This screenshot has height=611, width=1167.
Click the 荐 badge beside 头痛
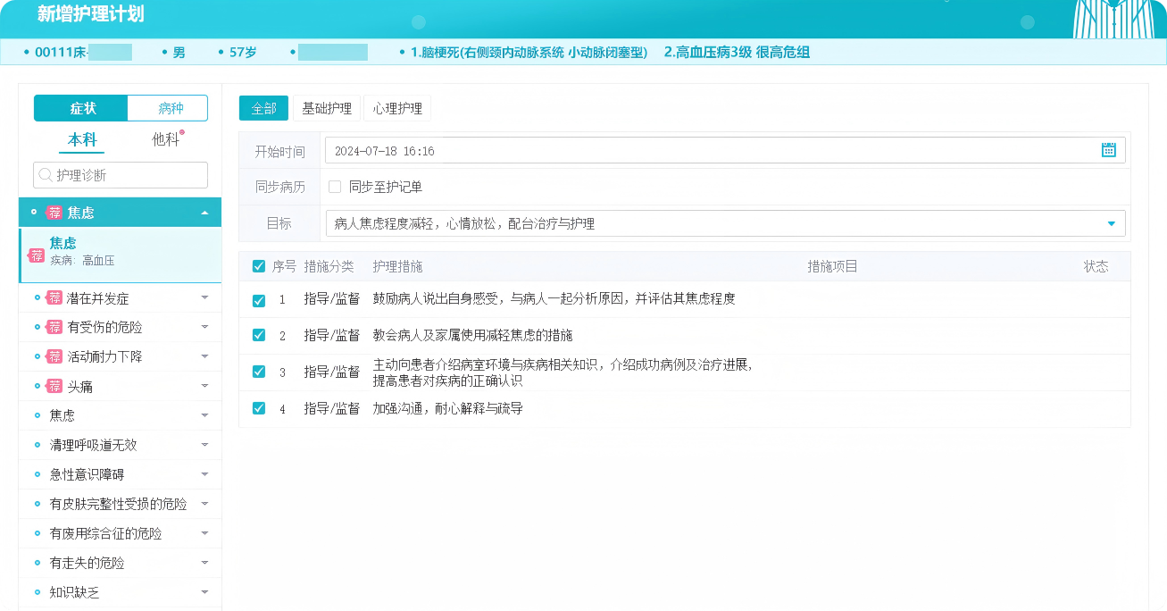[55, 387]
